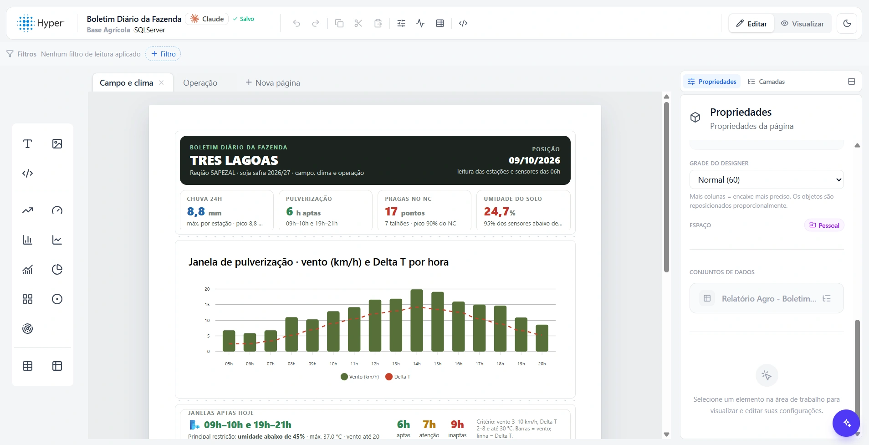Click the Vento (km/h) legend item
869x445 pixels.
click(x=360, y=377)
